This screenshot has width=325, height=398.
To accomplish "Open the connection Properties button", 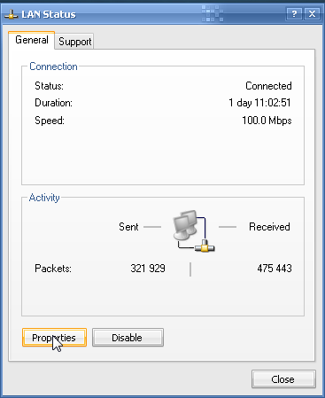I will [54, 338].
